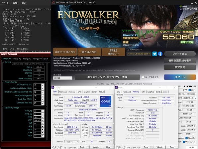Click レポート出力 report output button
The height and width of the screenshot is (149, 198).
point(180,54)
